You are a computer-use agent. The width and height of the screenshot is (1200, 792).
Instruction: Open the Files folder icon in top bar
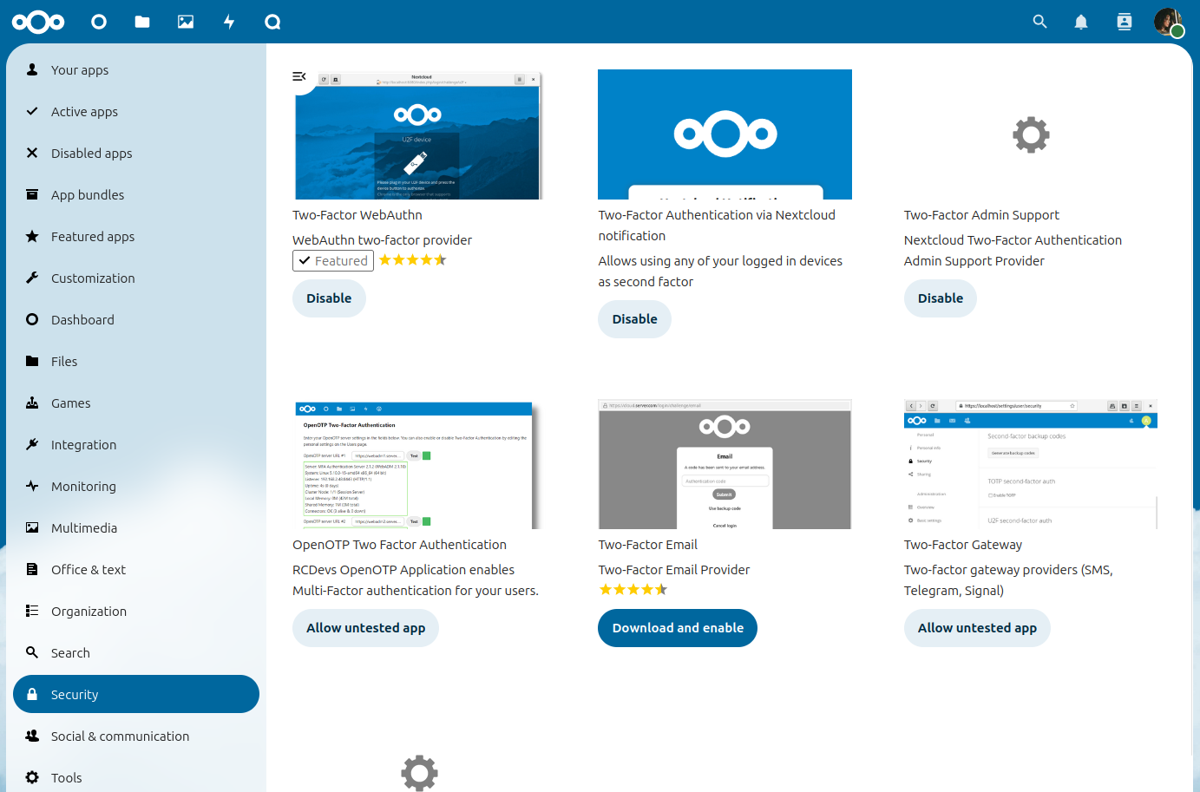(142, 22)
